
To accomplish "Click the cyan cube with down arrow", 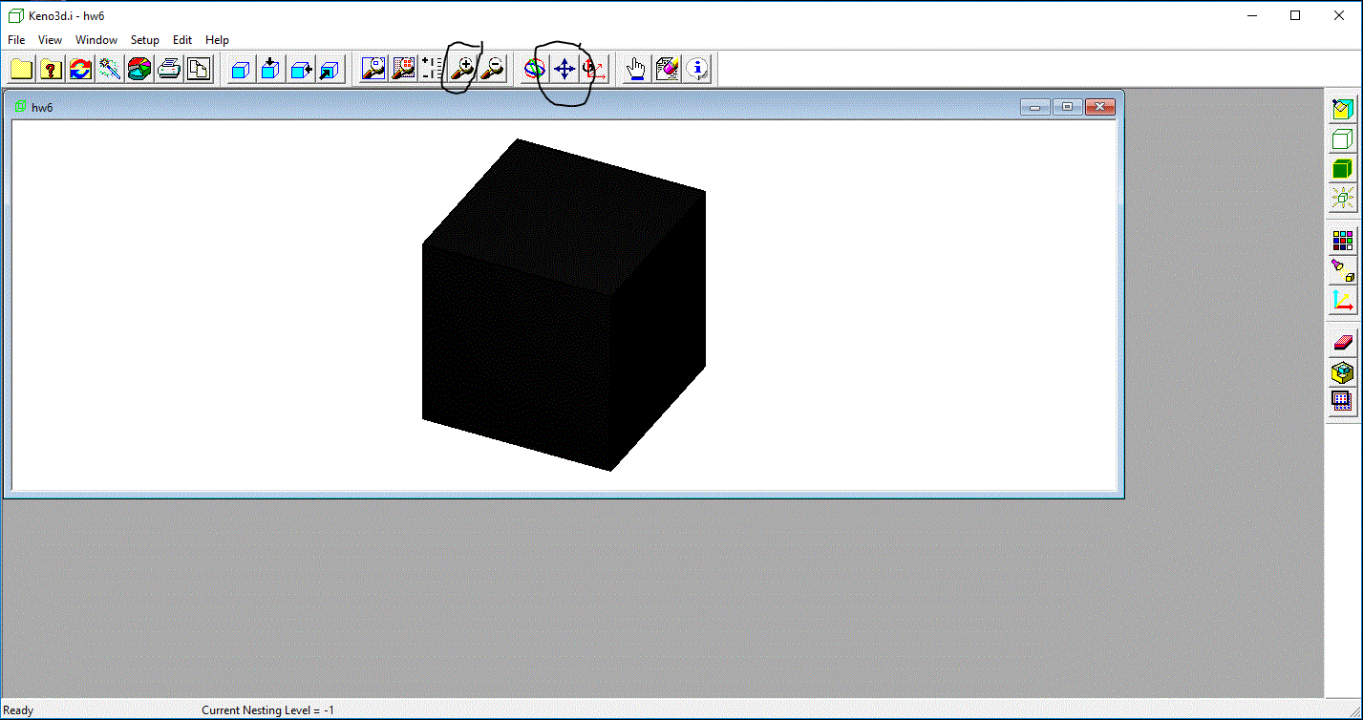I will [x=271, y=69].
